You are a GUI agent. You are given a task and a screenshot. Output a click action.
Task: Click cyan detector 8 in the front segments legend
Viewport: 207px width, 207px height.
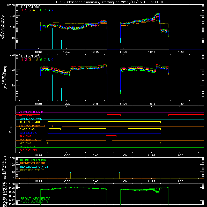(49, 10)
